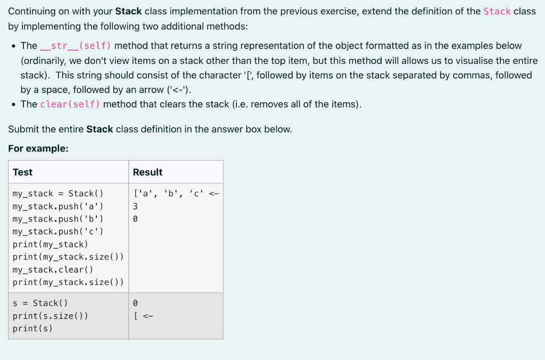
Task: Click the 'print(s)' code line
Action: [x=32, y=329]
